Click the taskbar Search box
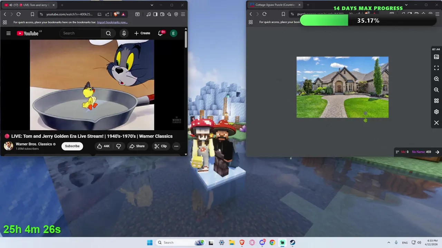 tap(180, 242)
